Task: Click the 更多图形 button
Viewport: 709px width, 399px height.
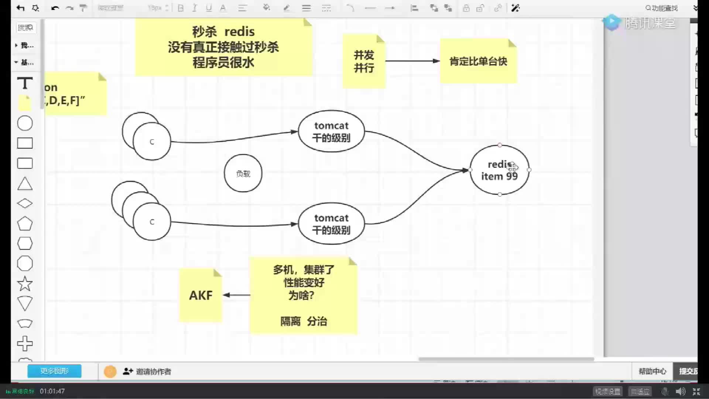Action: point(54,371)
